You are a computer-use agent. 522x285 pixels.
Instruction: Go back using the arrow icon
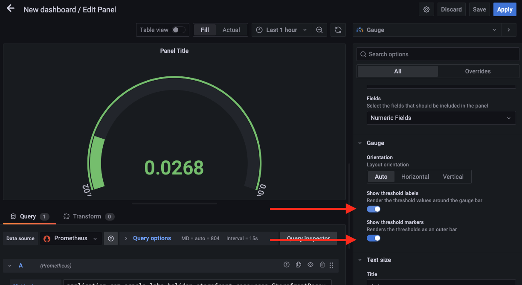pyautogui.click(x=11, y=9)
